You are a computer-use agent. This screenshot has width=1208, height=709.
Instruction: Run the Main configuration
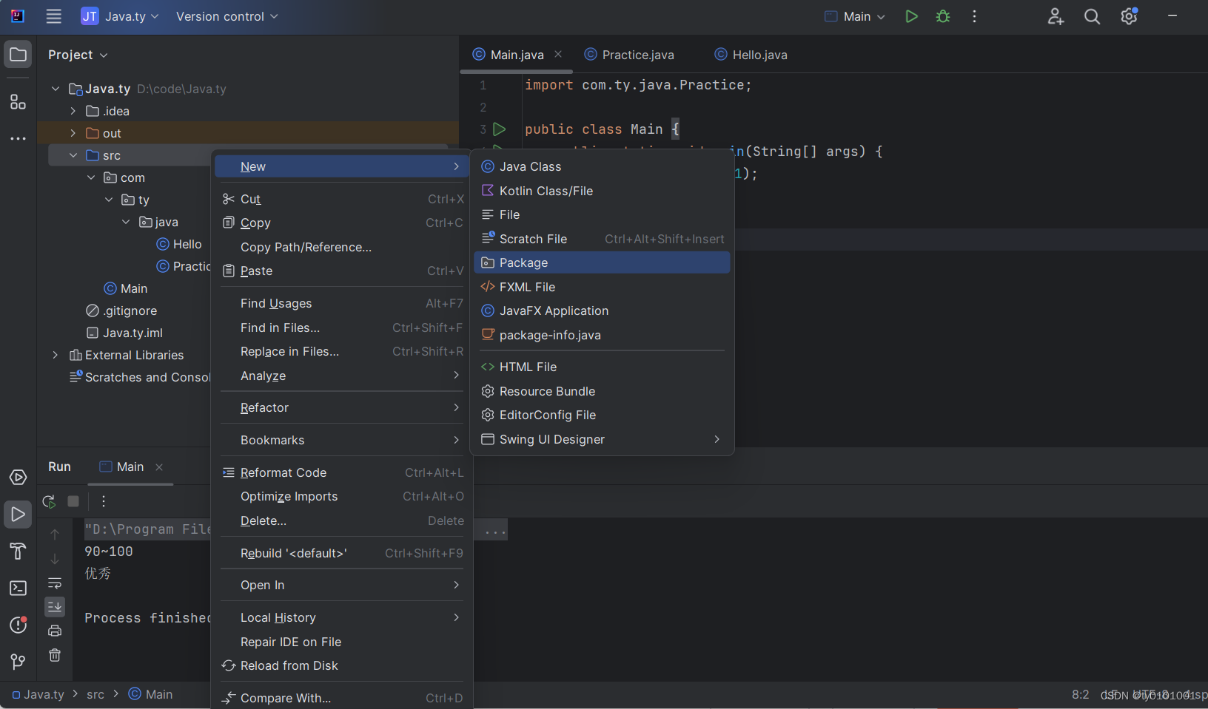click(911, 16)
